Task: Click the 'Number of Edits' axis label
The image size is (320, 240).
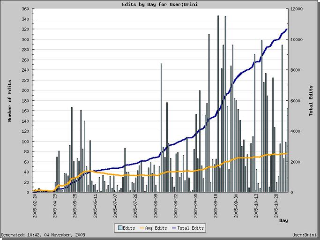Action: pyautogui.click(x=9, y=100)
